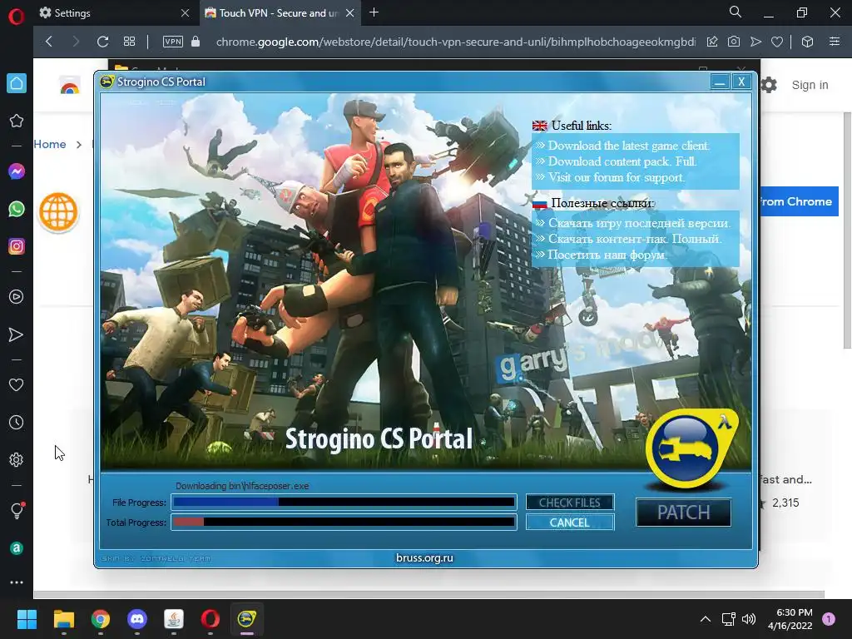Open sidebar three-dot setup menu
852x639 pixels.
tap(17, 582)
